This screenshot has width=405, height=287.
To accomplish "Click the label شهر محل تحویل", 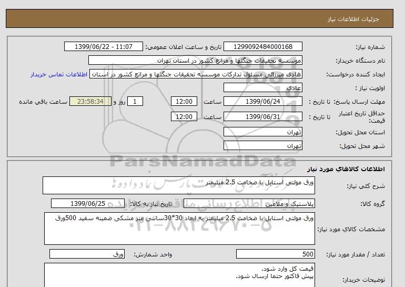I will pos(362,146).
